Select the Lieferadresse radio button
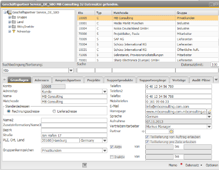Viewport: 219px width, 170px height. coord(54,111)
